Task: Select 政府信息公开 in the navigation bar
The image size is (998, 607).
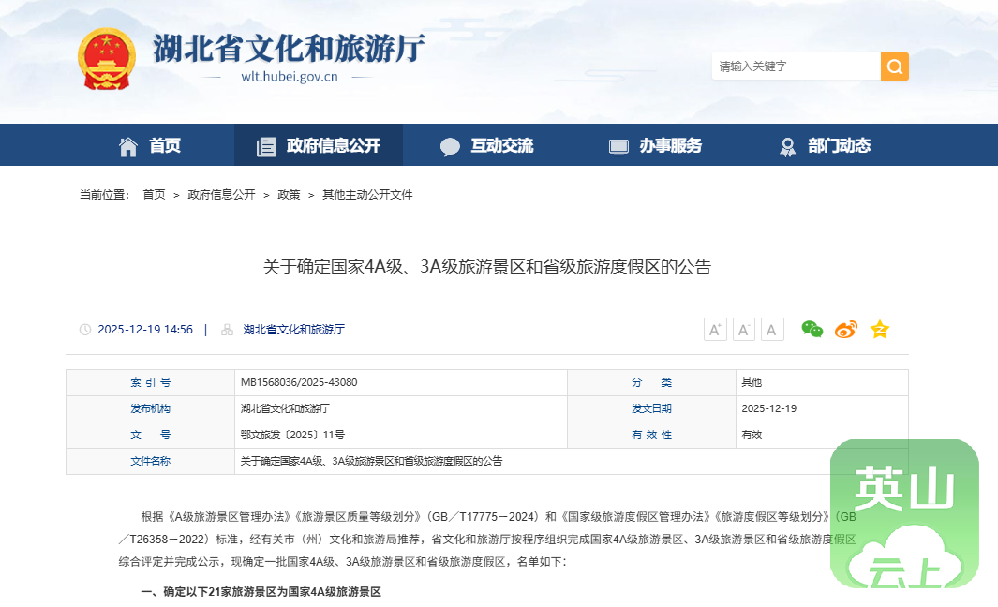Action: (319, 146)
